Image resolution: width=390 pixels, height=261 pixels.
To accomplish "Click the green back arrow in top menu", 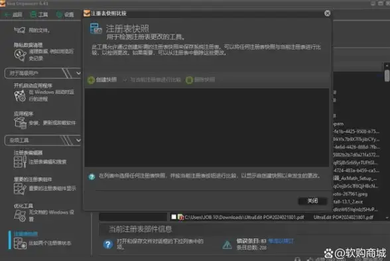I will (x=7, y=15).
